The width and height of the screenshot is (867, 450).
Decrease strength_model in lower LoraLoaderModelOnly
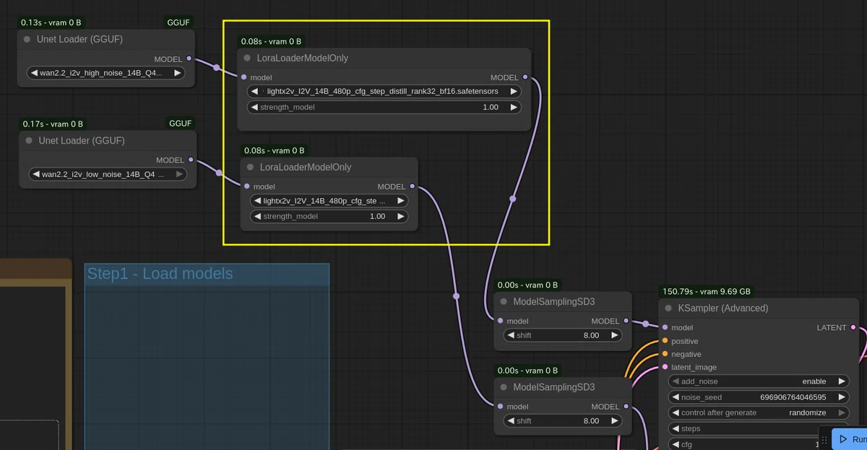click(x=257, y=216)
